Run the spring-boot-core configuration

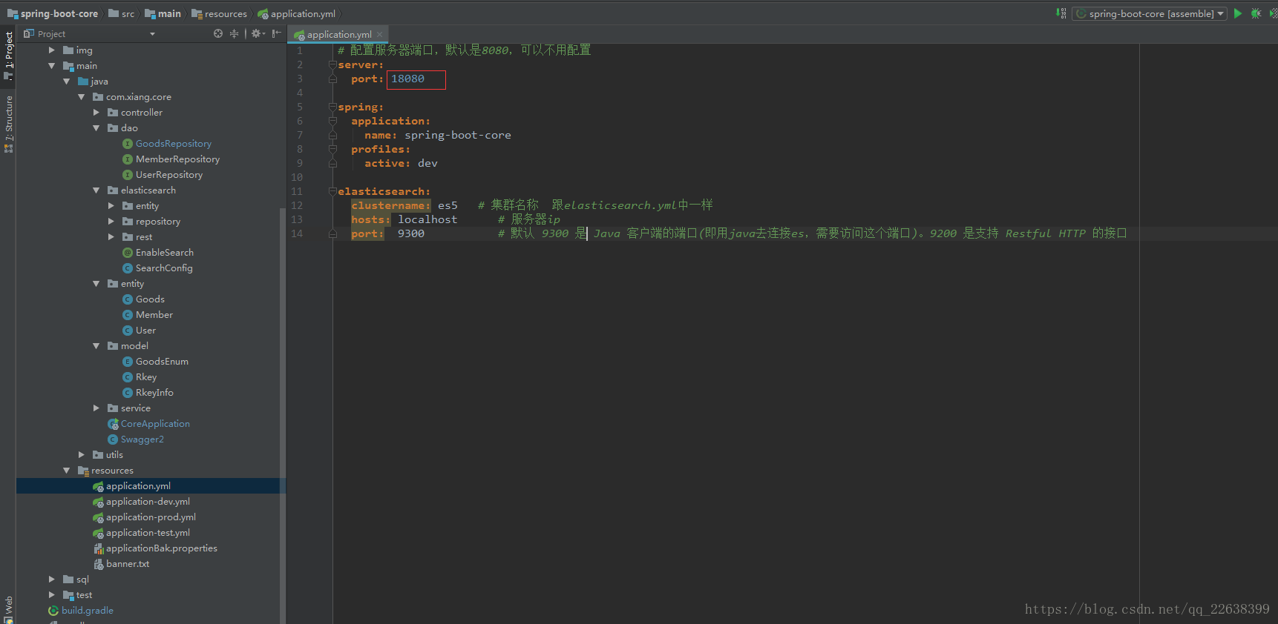coord(1237,13)
